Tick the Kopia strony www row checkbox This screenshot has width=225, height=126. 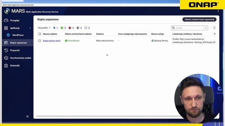[x=40, y=41]
